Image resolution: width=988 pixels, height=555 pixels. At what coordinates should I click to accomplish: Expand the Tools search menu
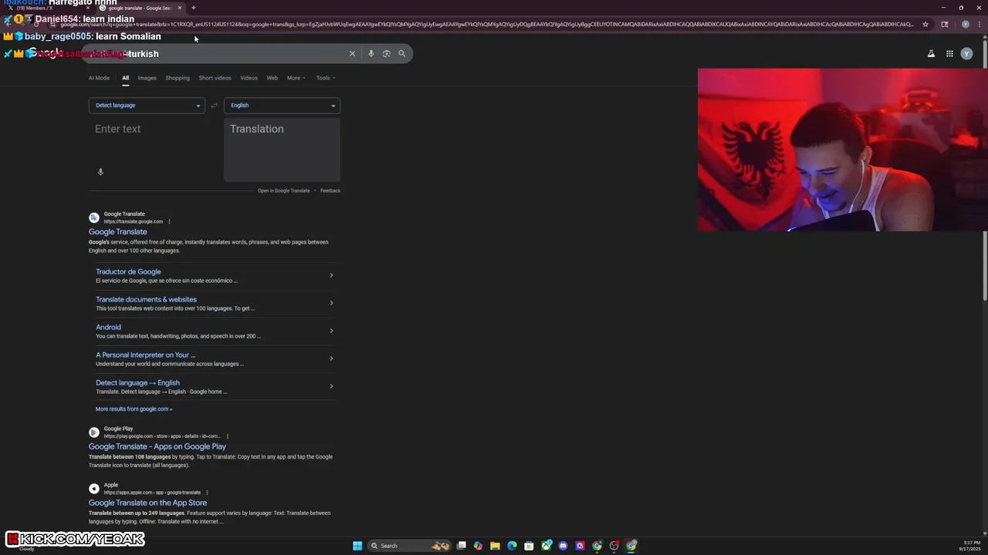326,78
